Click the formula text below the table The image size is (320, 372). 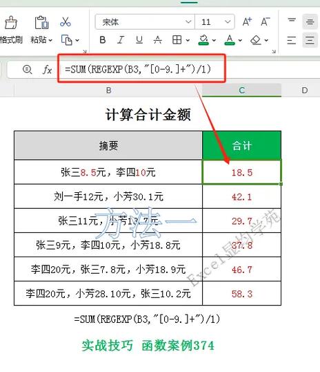(147, 319)
